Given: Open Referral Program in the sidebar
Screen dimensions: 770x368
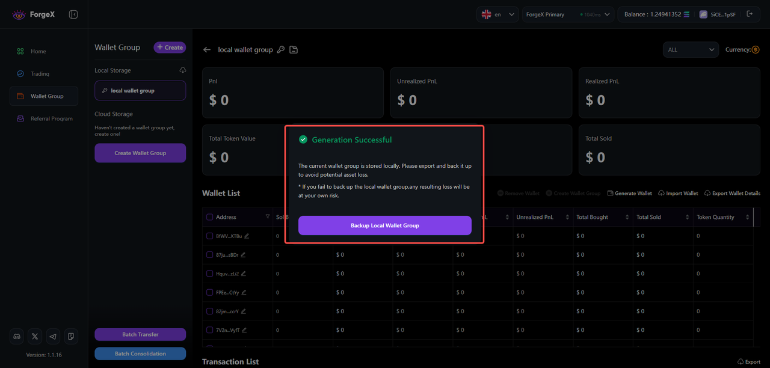Looking at the screenshot, I should click(x=44, y=118).
